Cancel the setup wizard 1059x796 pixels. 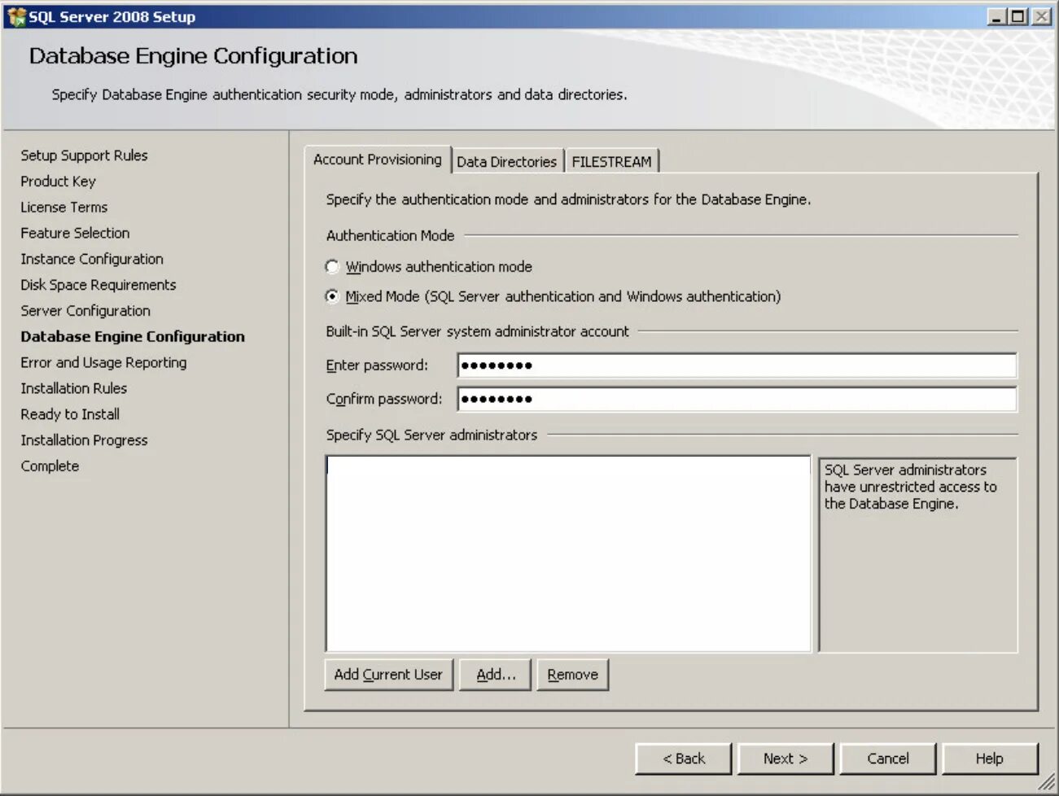(888, 759)
